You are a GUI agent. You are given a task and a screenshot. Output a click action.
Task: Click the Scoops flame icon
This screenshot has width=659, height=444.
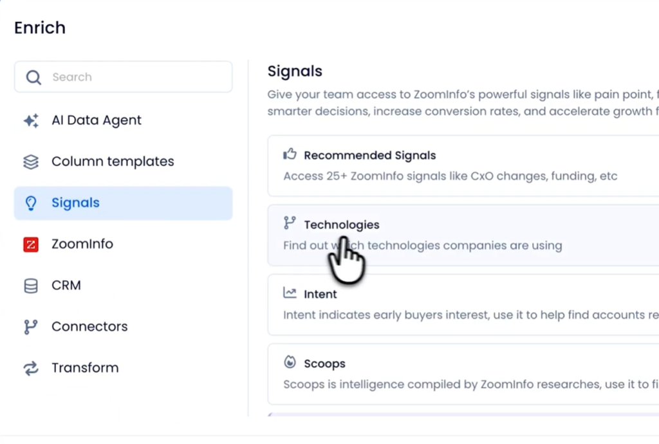point(290,363)
